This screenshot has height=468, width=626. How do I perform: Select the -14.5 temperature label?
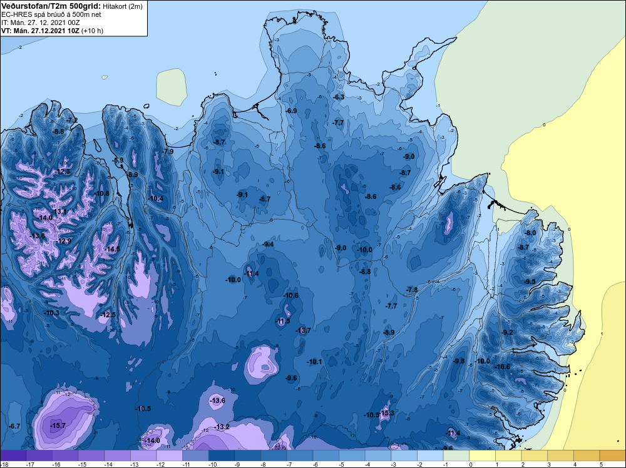pos(112,249)
